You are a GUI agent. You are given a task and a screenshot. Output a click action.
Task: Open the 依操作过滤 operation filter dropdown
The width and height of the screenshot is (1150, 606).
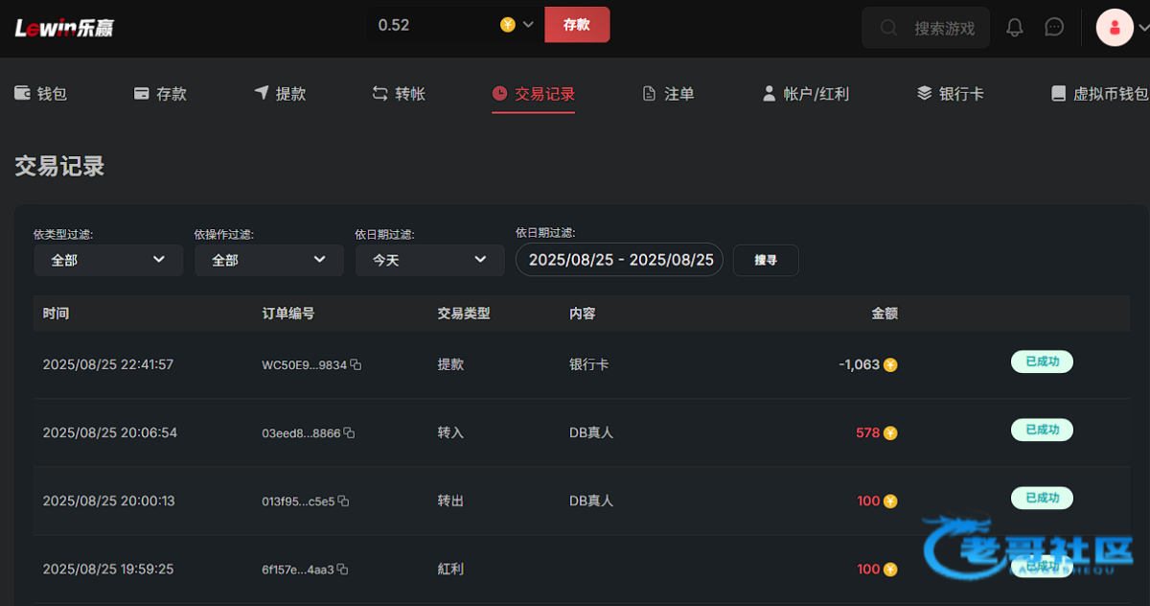click(268, 260)
